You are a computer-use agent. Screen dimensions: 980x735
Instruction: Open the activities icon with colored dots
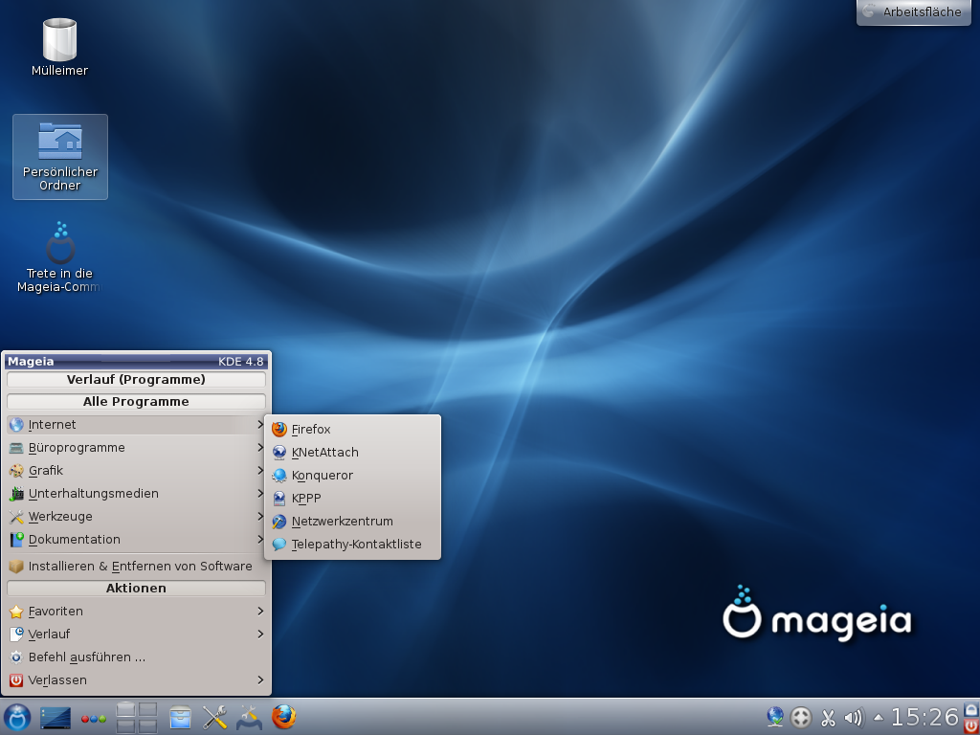pyautogui.click(x=94, y=719)
